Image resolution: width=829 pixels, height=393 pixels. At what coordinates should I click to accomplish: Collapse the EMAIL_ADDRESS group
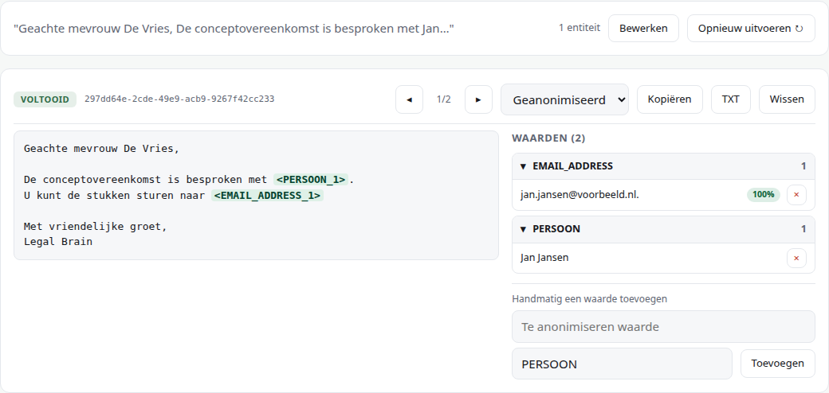point(663,166)
